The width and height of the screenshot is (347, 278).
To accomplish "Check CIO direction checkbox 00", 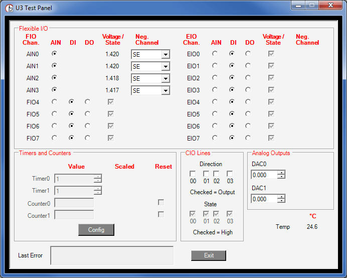I will tap(193, 174).
